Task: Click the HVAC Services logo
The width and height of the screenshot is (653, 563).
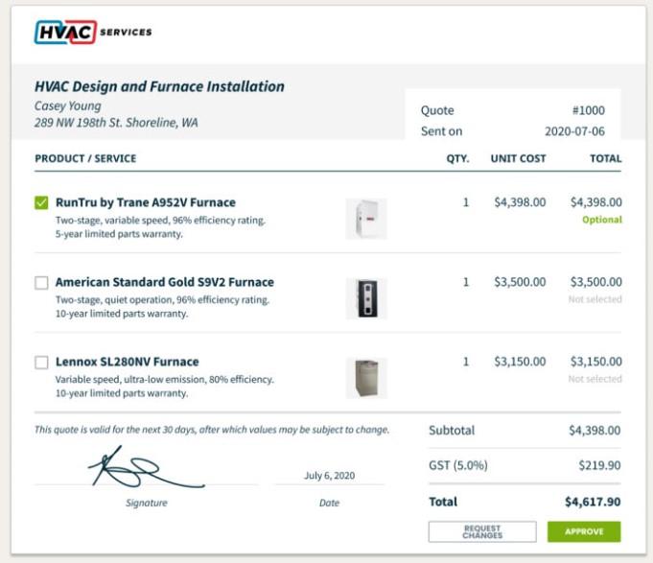Action: (x=92, y=33)
